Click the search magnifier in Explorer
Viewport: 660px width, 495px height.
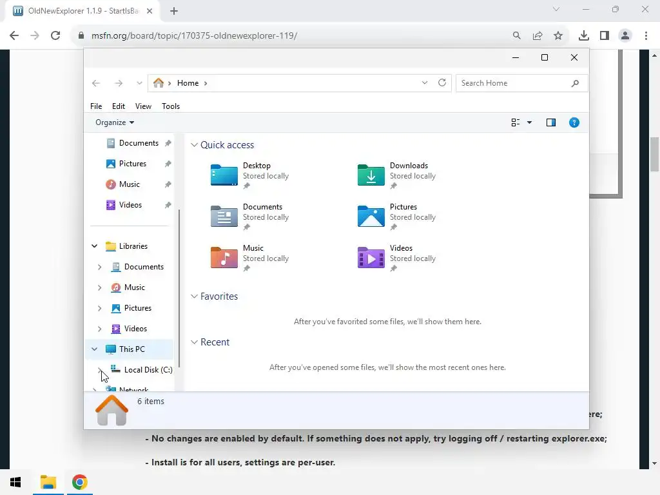[575, 83]
